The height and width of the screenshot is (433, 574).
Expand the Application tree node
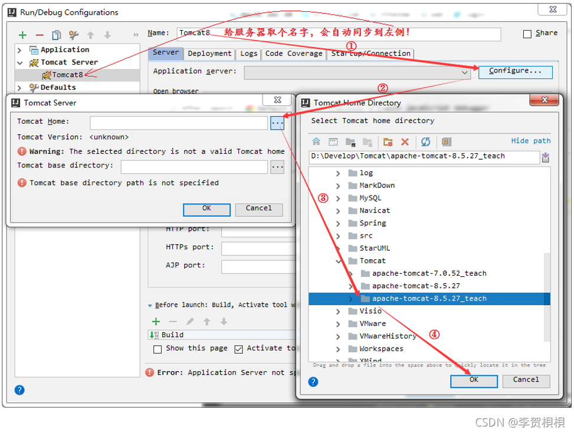click(x=20, y=49)
